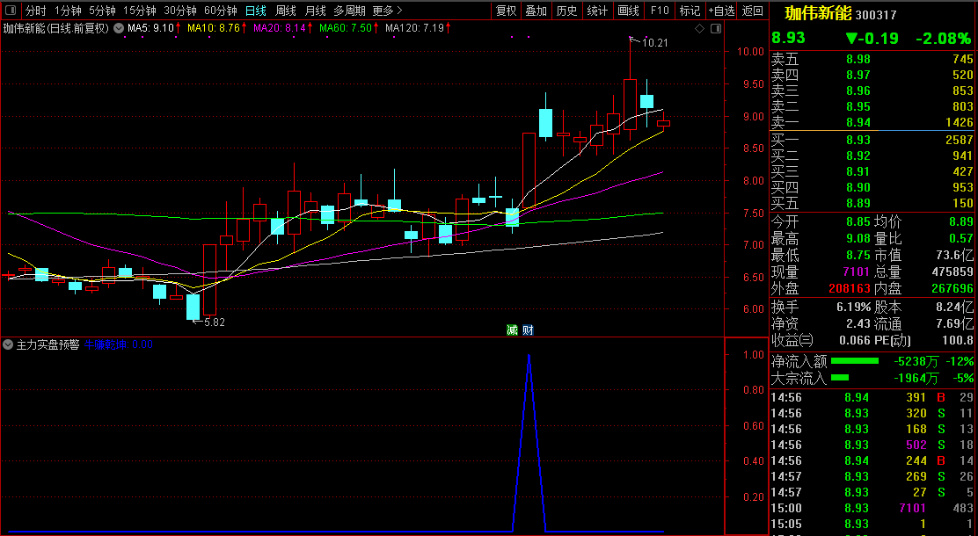Switch to the 分时 intraday tab
The width and height of the screenshot is (978, 536).
35,11
